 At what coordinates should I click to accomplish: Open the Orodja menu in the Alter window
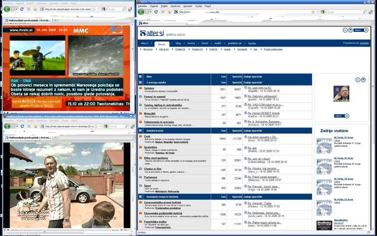tap(199, 6)
